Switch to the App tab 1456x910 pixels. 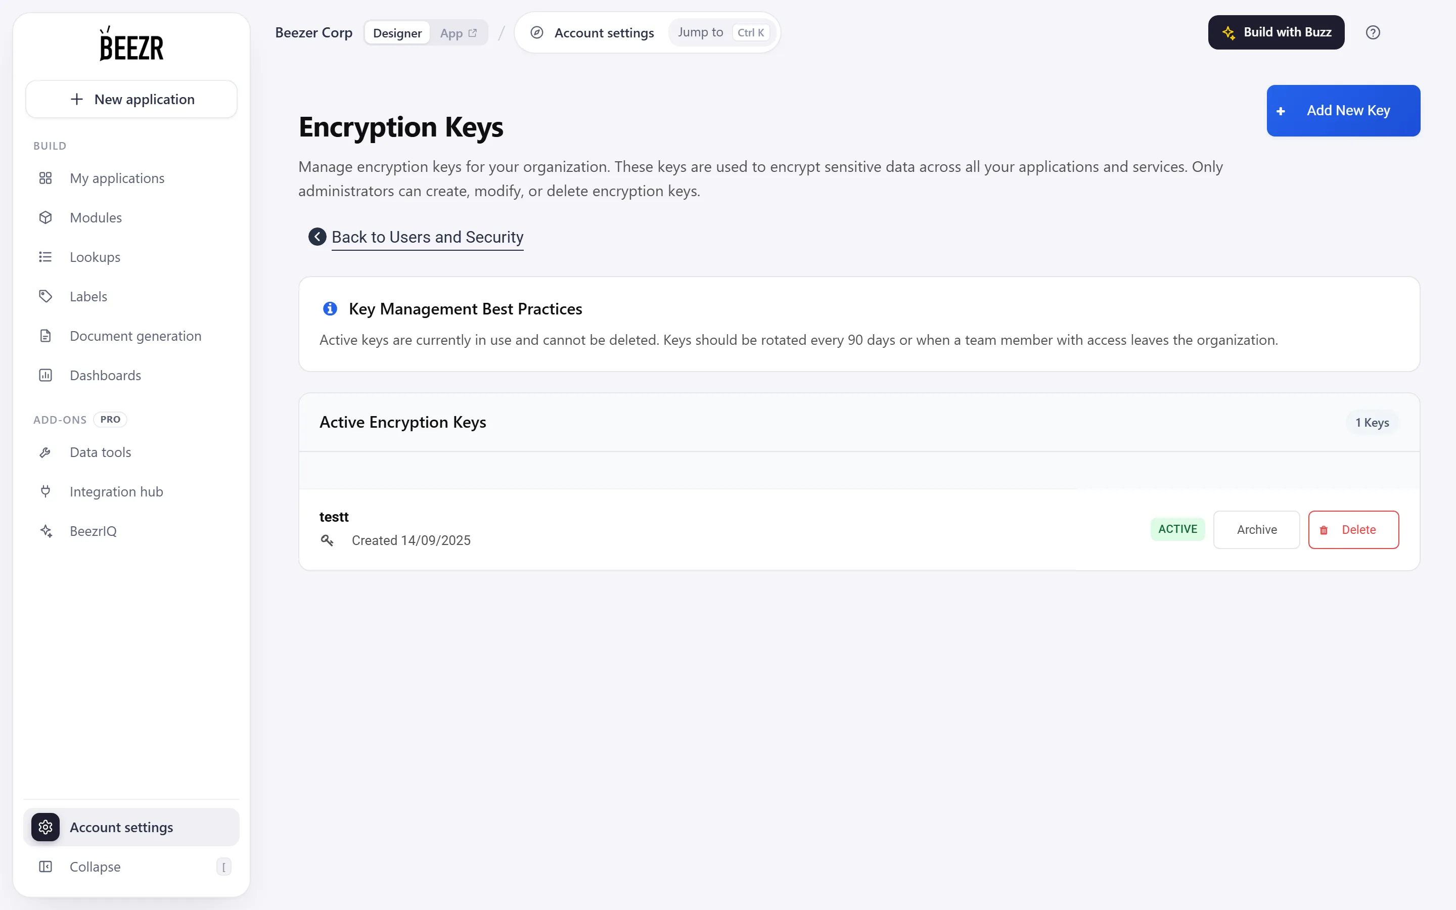tap(458, 32)
